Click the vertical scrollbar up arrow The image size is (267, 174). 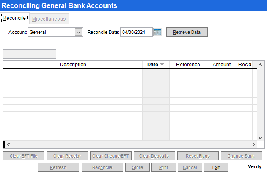click(x=260, y=65)
